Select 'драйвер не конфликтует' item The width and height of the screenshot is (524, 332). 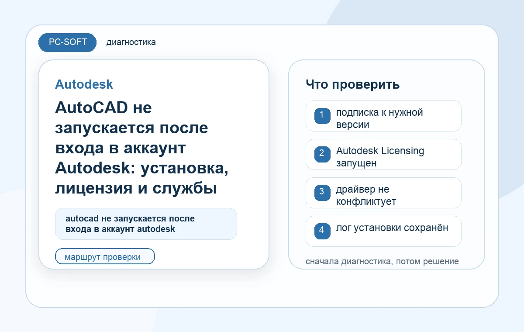tap(383, 193)
